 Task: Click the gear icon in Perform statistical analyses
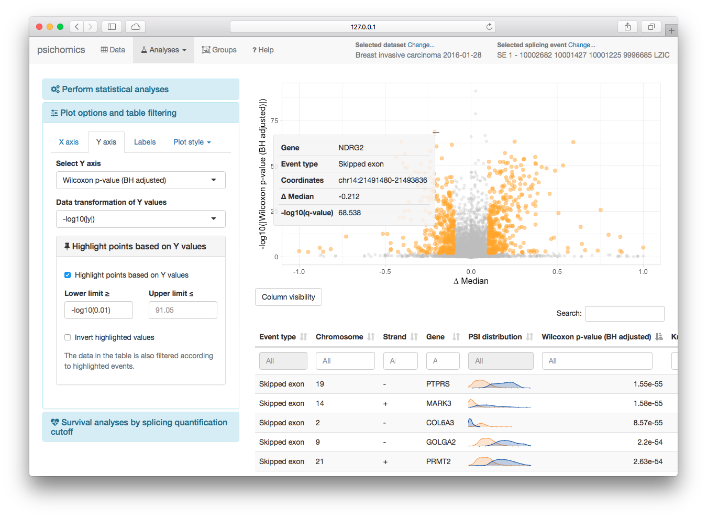click(55, 89)
